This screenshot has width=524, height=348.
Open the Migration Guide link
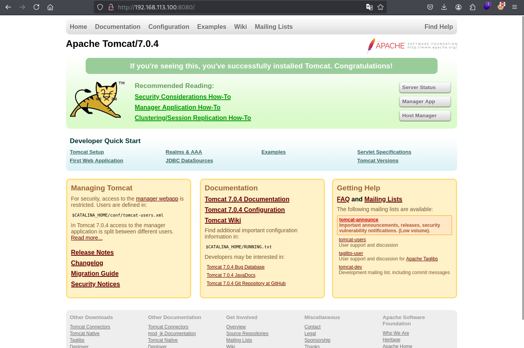(x=95, y=273)
